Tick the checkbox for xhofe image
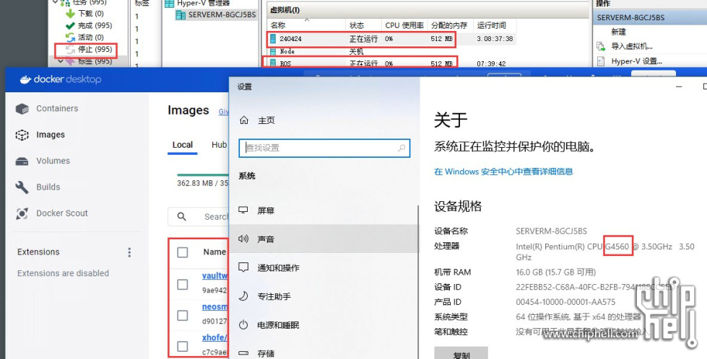The height and width of the screenshot is (359, 707). [x=183, y=346]
